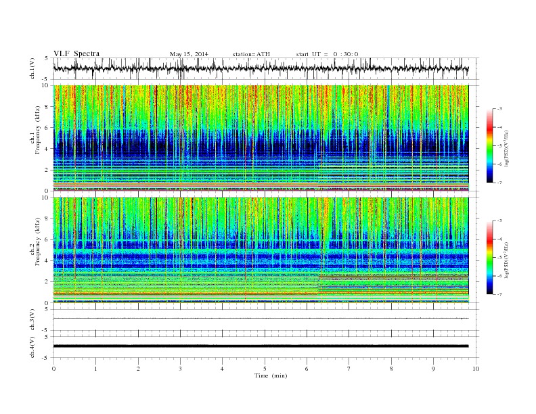Click the 'ch.1(V)' waveform axis label
The width and height of the screenshot is (536, 414).
coord(32,68)
